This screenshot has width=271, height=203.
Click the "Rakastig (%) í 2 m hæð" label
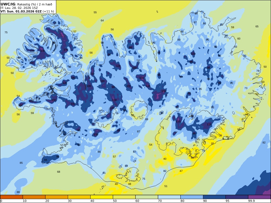coord(35,4)
